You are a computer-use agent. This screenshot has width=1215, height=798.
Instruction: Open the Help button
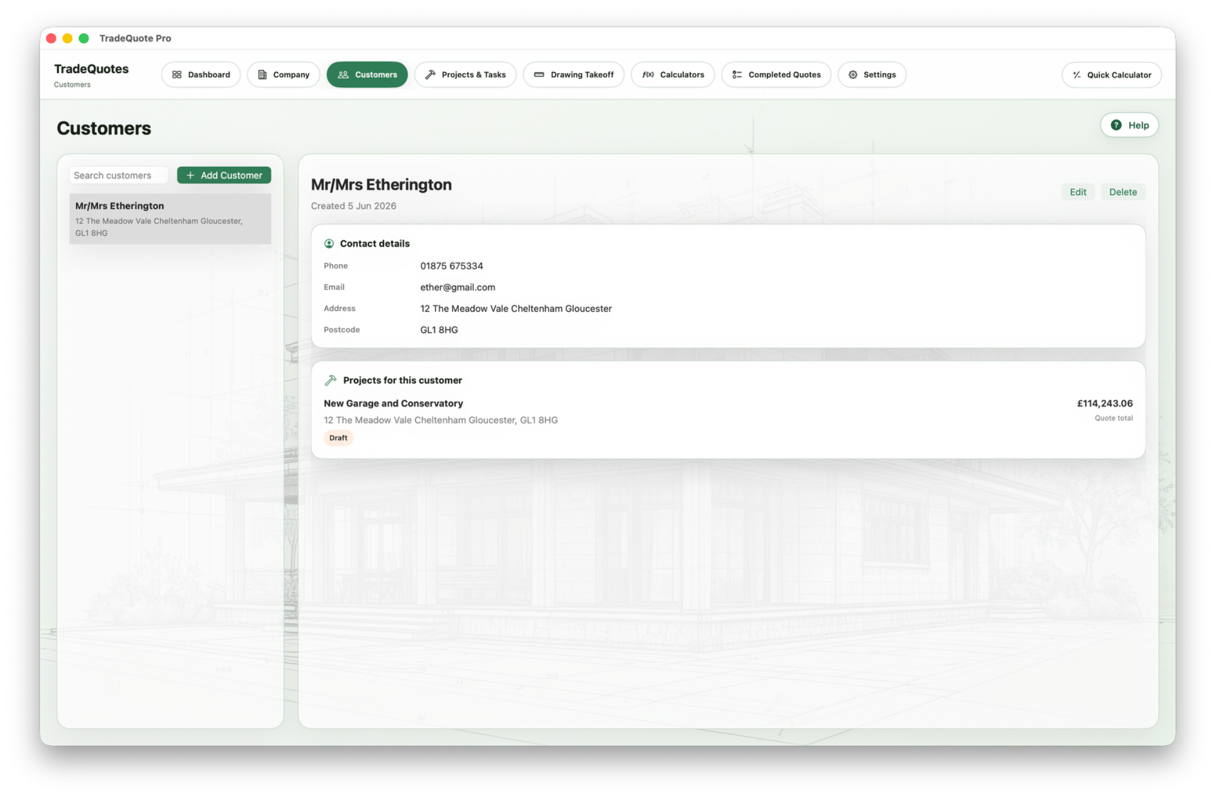coord(1129,125)
